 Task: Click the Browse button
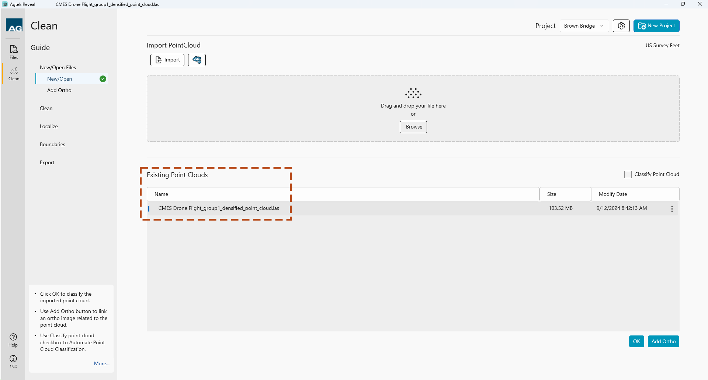(413, 127)
